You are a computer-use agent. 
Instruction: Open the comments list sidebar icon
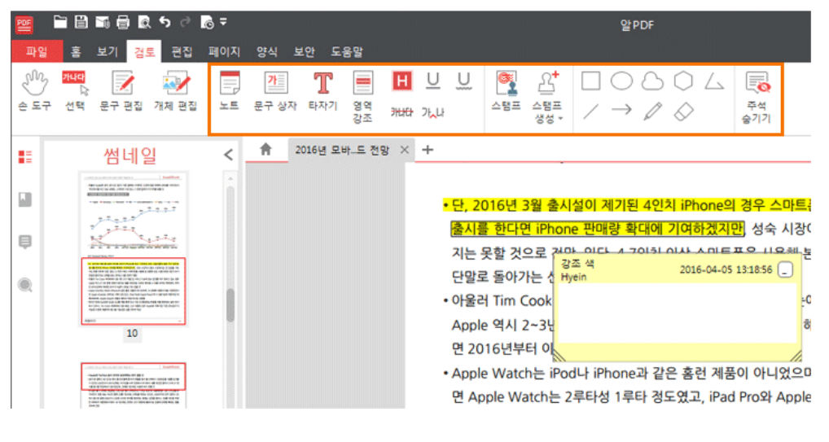point(25,242)
